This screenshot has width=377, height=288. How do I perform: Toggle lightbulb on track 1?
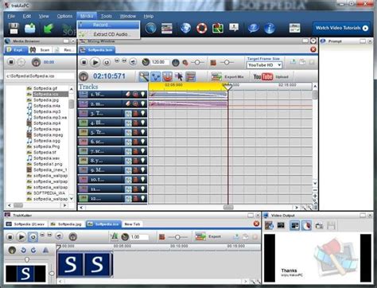pyautogui.click(x=143, y=94)
